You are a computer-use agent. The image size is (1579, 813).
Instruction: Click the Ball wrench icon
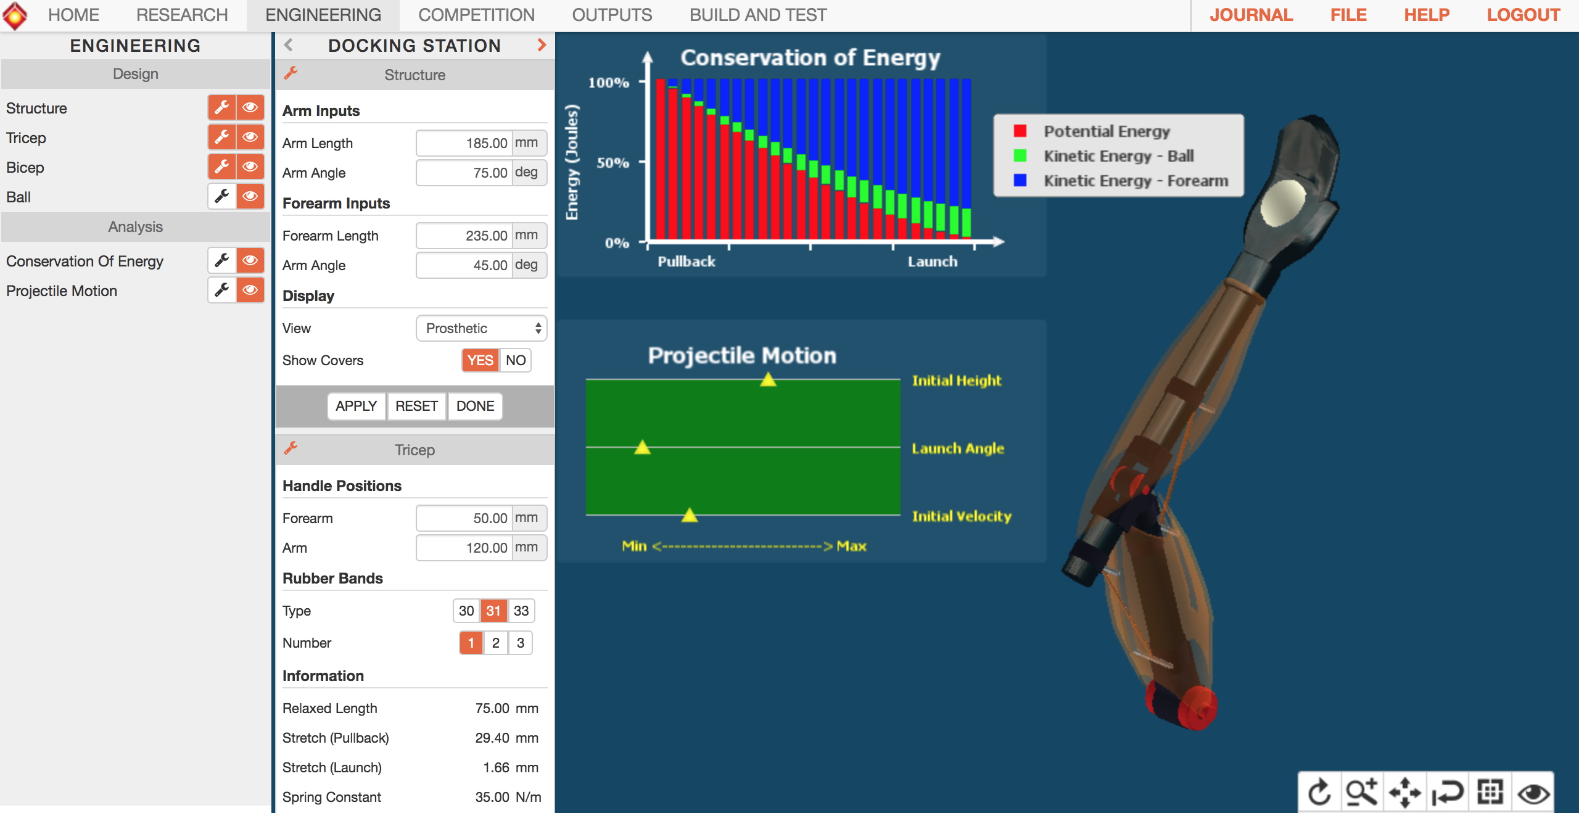pos(221,196)
